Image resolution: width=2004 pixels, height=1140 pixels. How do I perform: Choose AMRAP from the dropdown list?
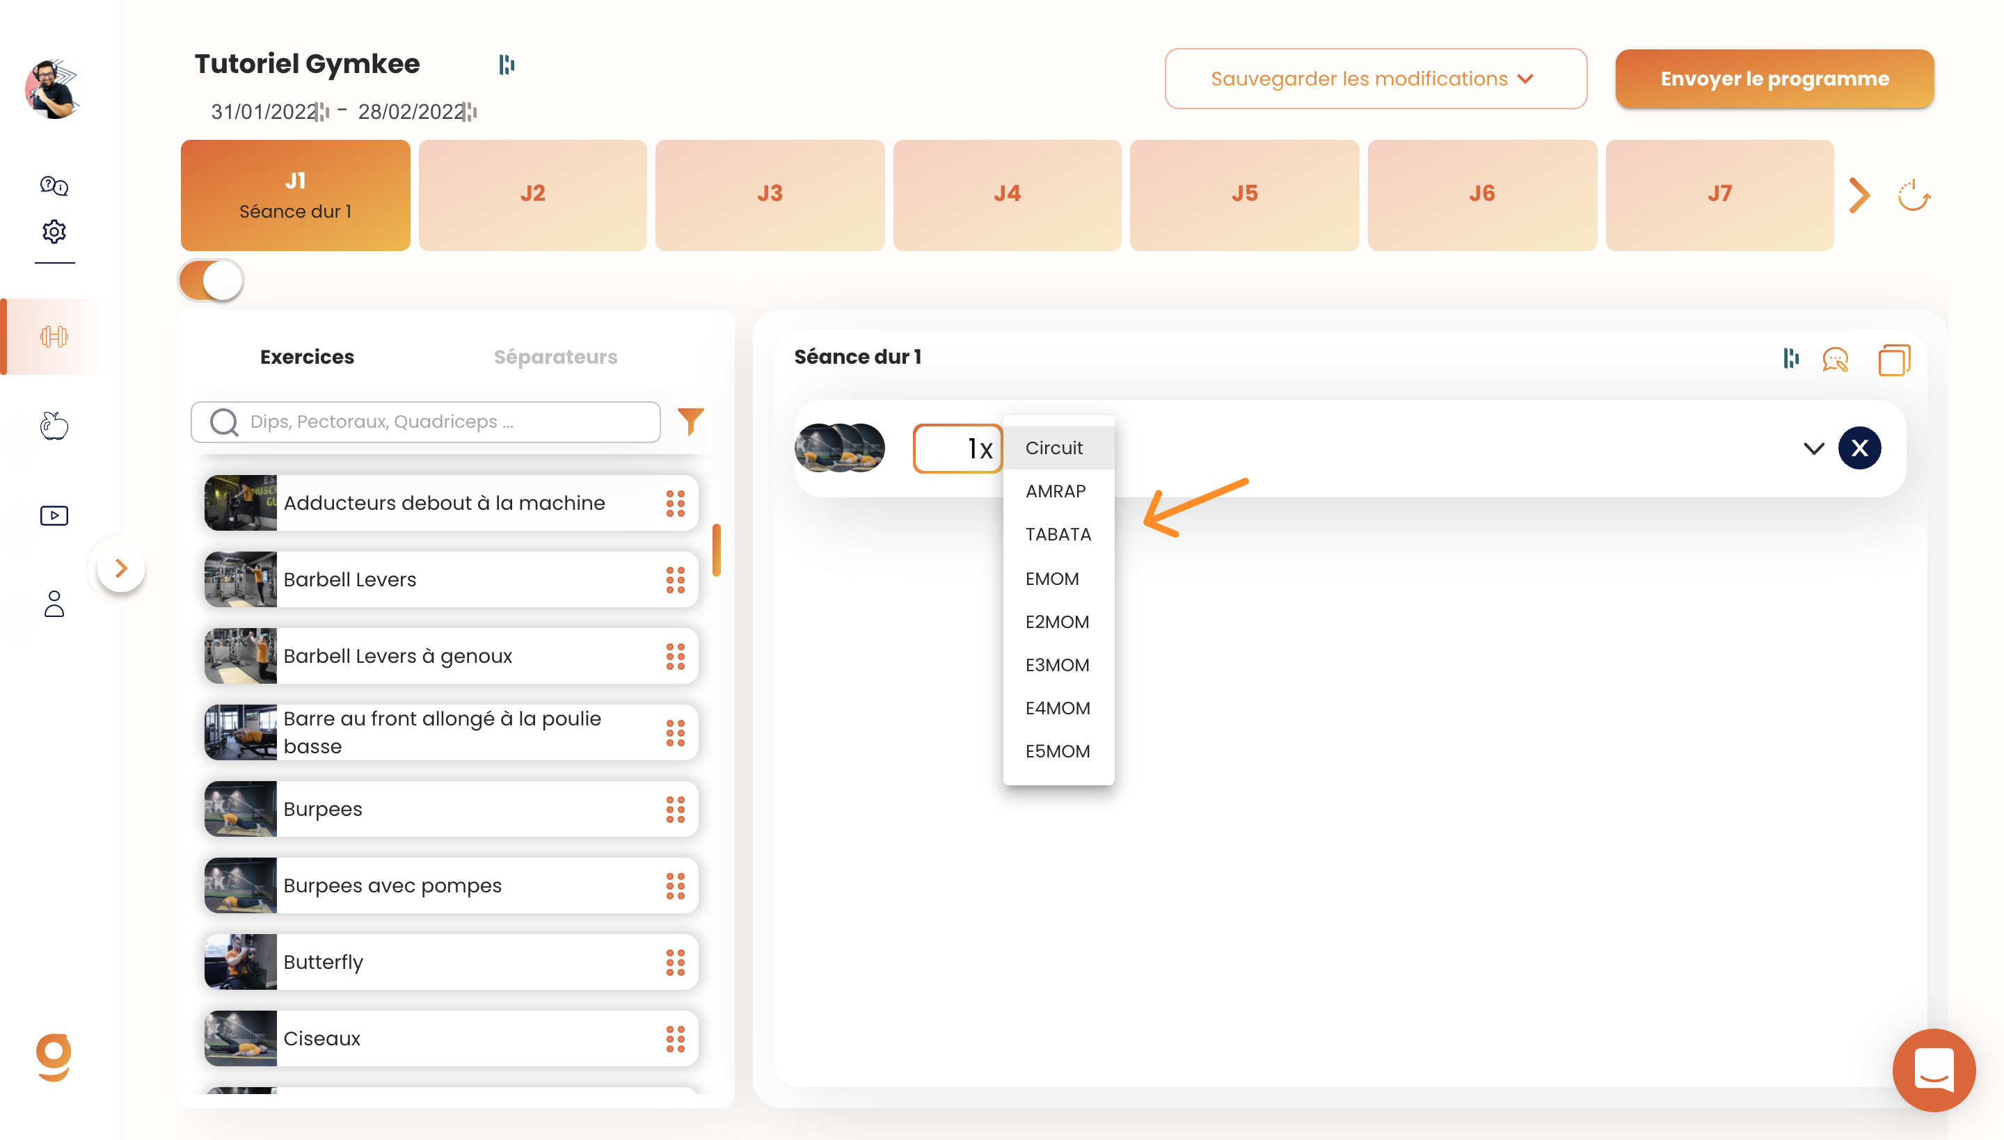pos(1058,491)
